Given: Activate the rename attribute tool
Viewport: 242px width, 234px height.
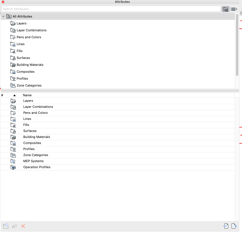Looking at the screenshot, I should pos(14,226).
